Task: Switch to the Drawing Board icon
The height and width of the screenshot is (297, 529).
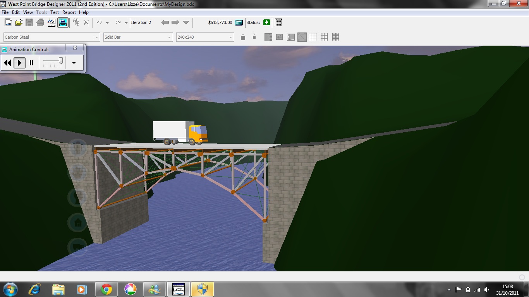Action: pyautogui.click(x=52, y=22)
